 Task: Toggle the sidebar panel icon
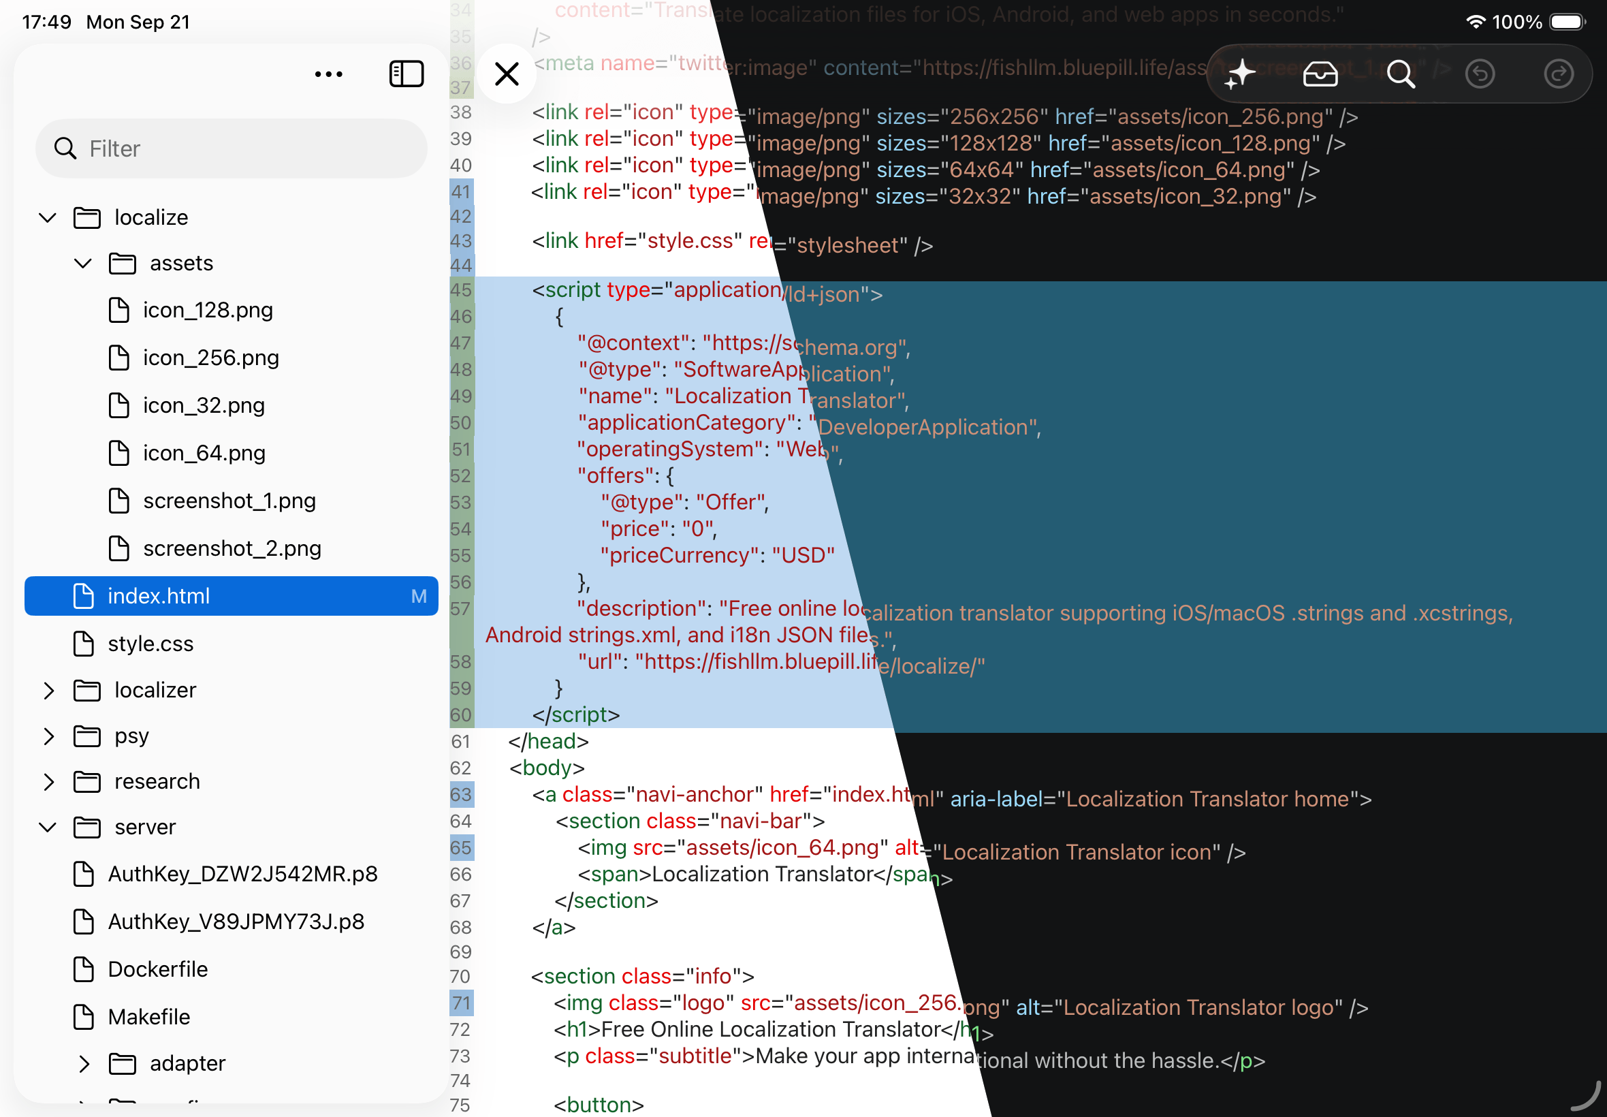pos(407,74)
